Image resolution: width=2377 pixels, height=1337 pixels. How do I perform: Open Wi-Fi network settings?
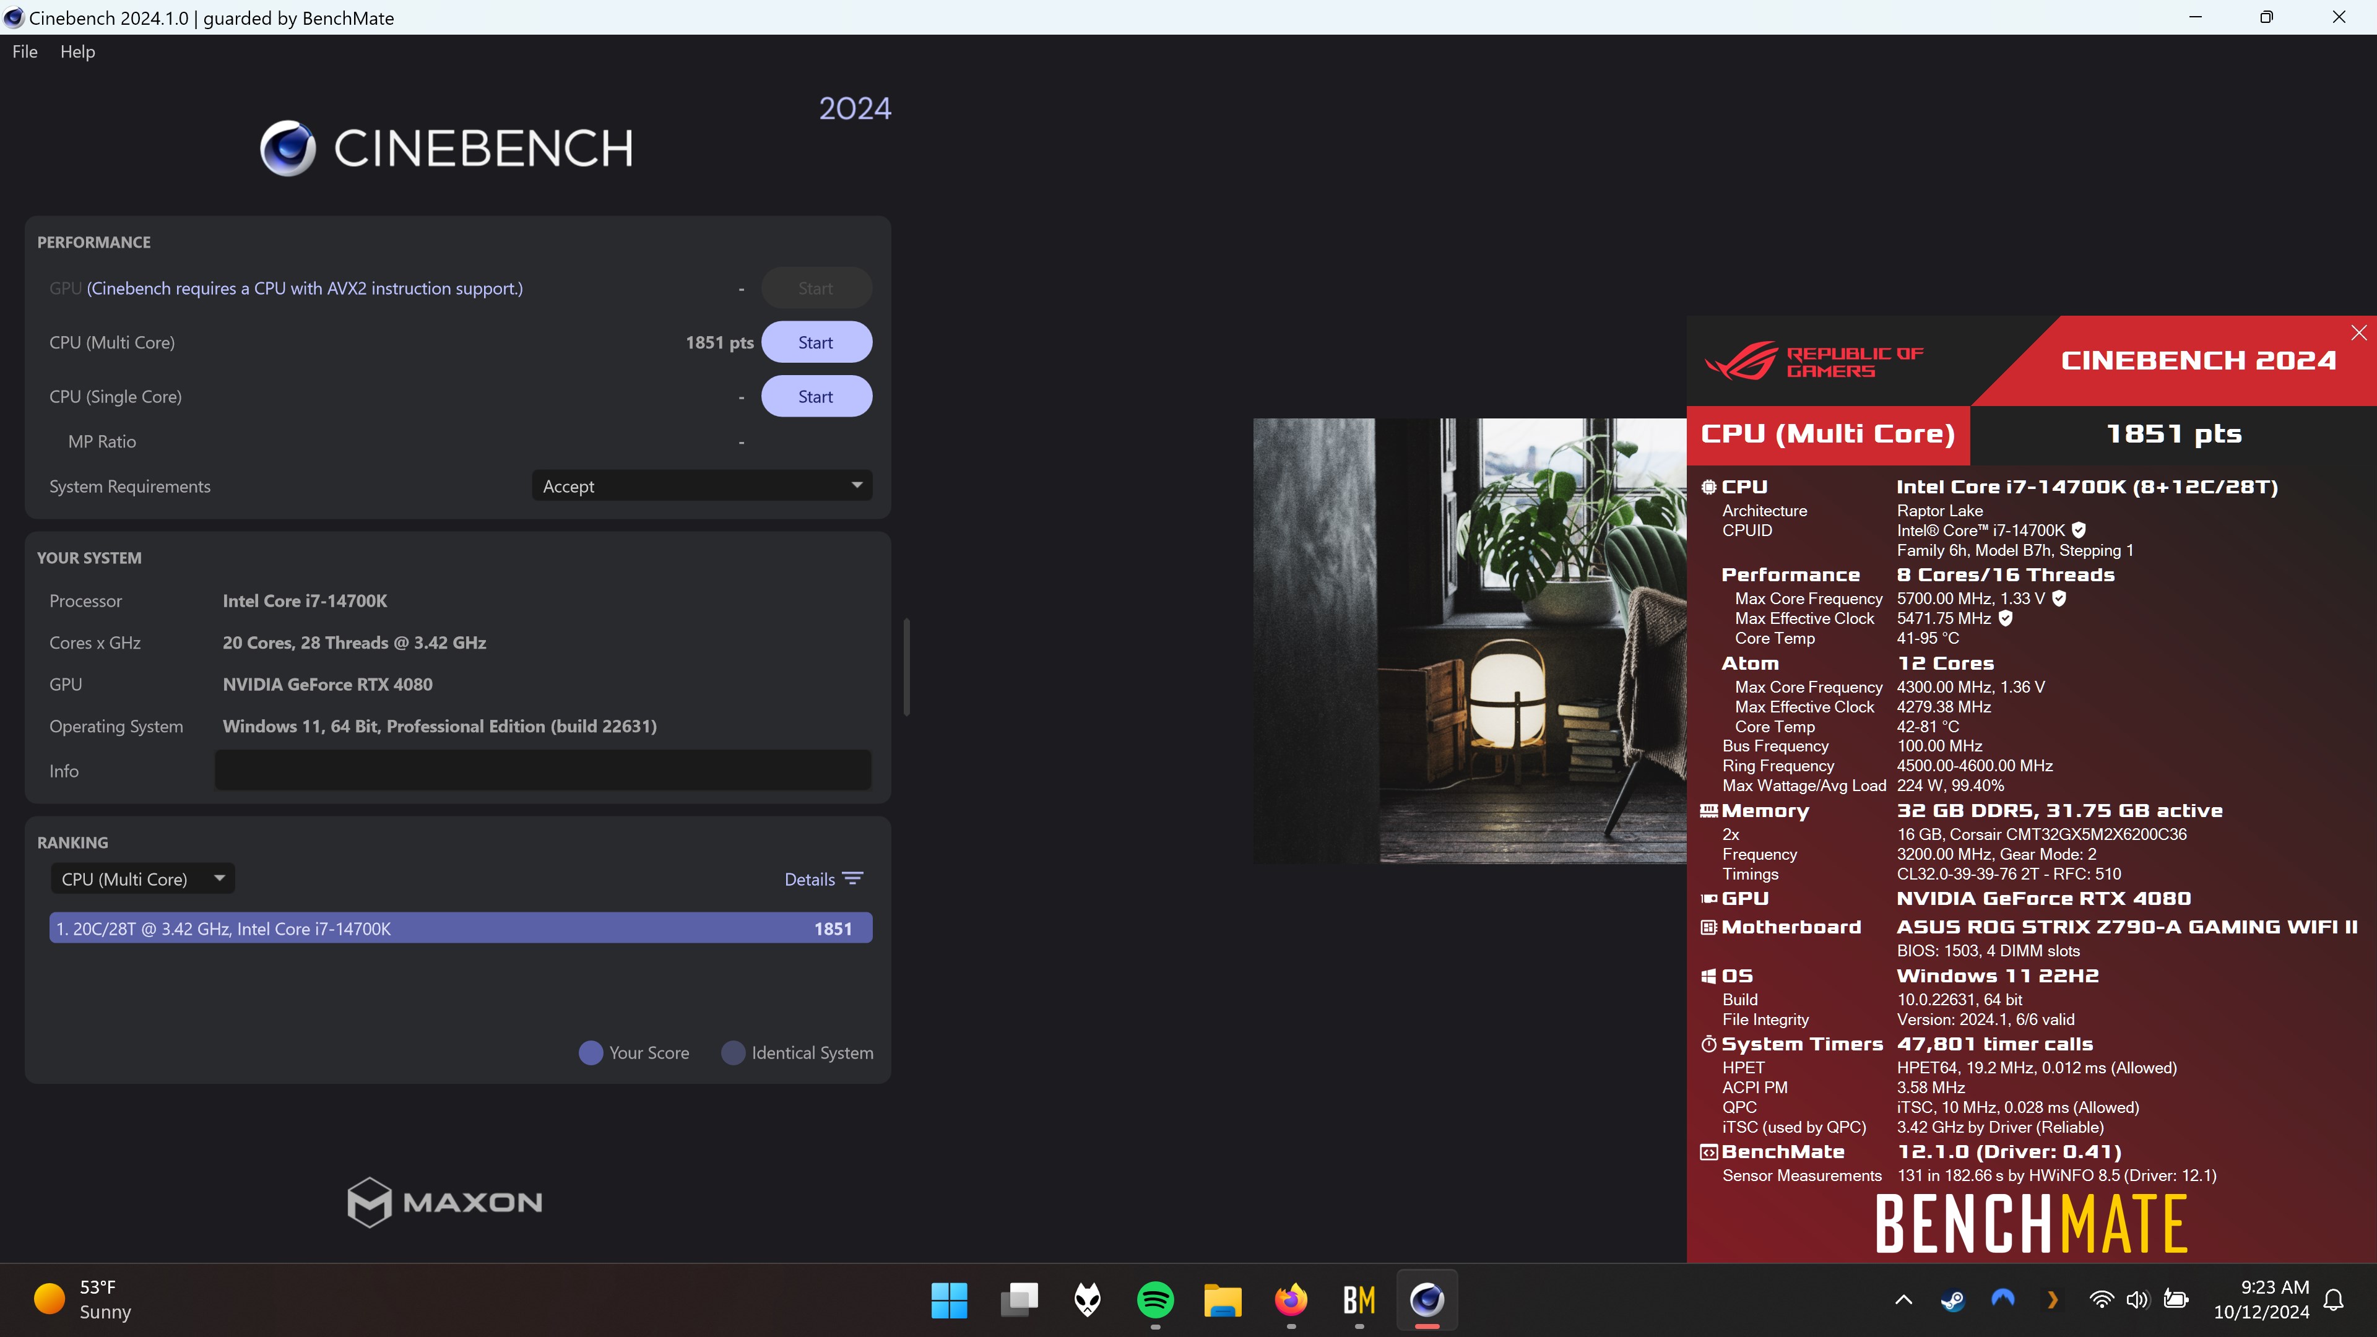tap(2101, 1300)
